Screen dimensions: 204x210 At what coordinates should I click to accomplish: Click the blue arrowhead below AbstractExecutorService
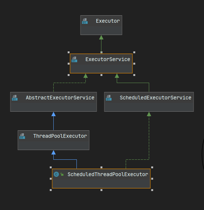coord(53,114)
